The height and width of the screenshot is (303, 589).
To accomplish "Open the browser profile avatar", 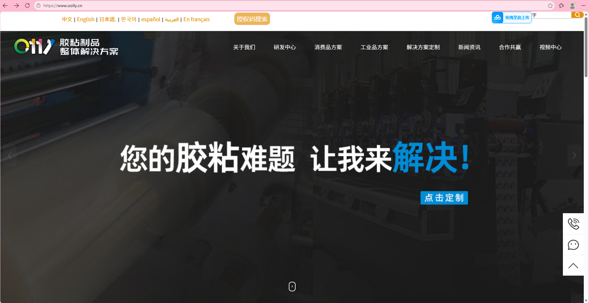I will click(x=572, y=6).
